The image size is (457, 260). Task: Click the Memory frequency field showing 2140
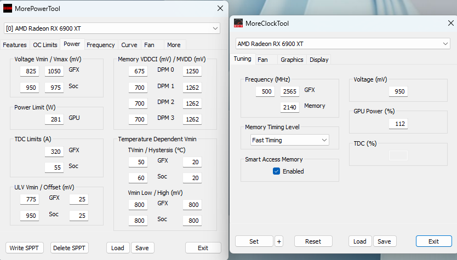(290, 107)
